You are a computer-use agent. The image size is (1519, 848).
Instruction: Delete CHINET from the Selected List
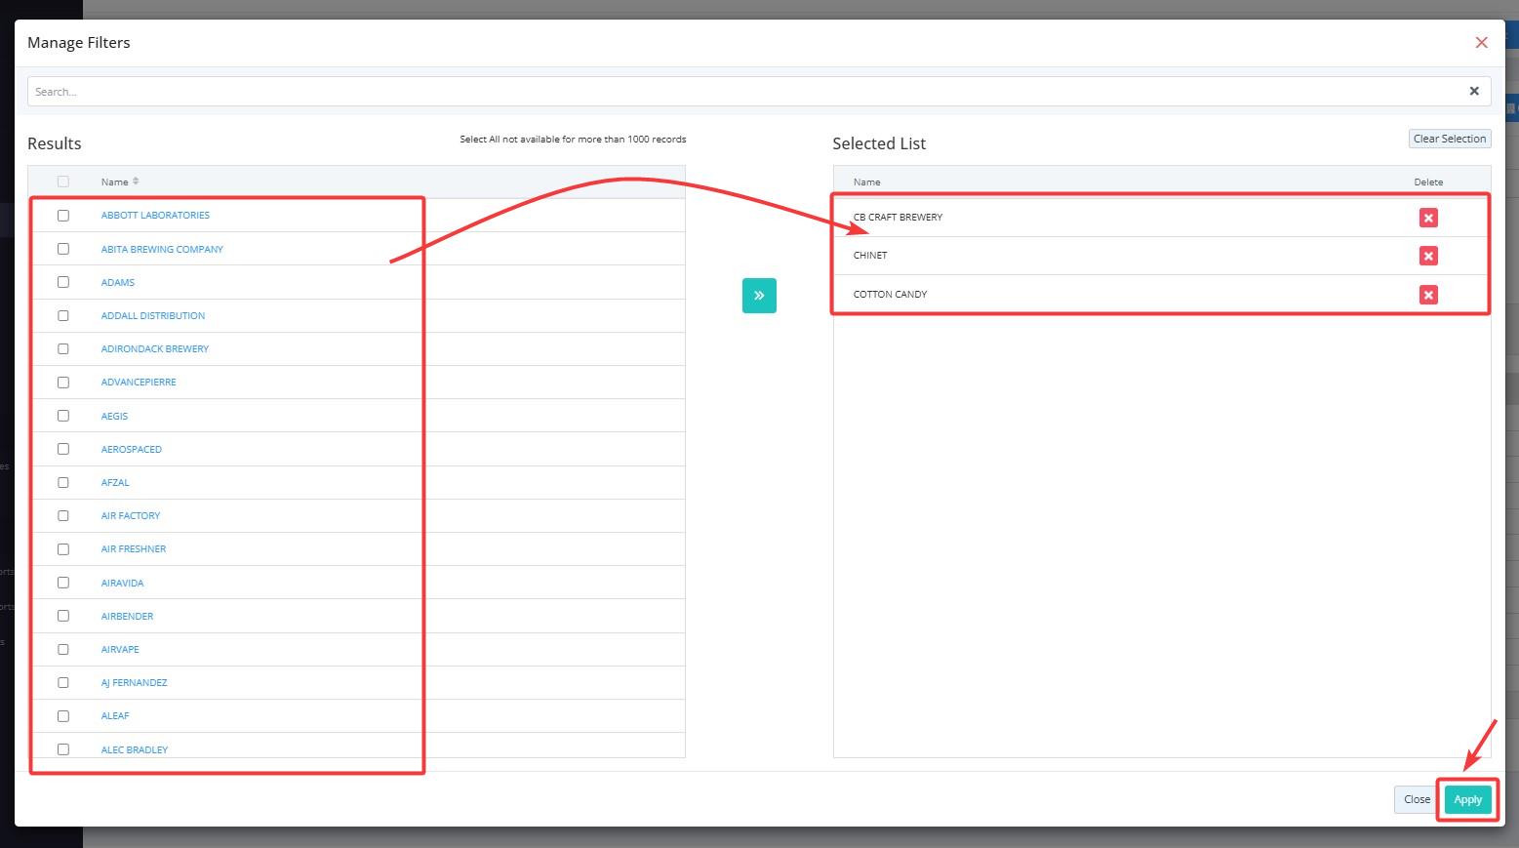coord(1428,256)
